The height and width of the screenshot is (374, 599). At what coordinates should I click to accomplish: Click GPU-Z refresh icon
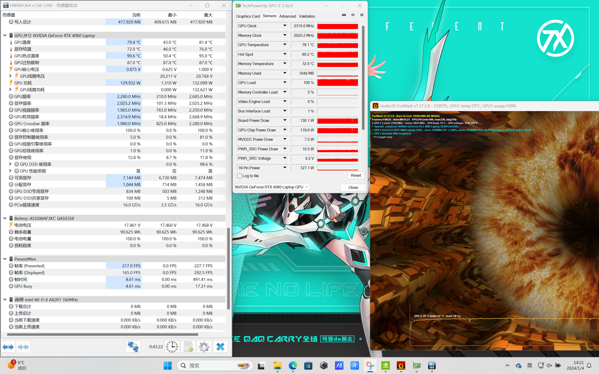coord(353,15)
